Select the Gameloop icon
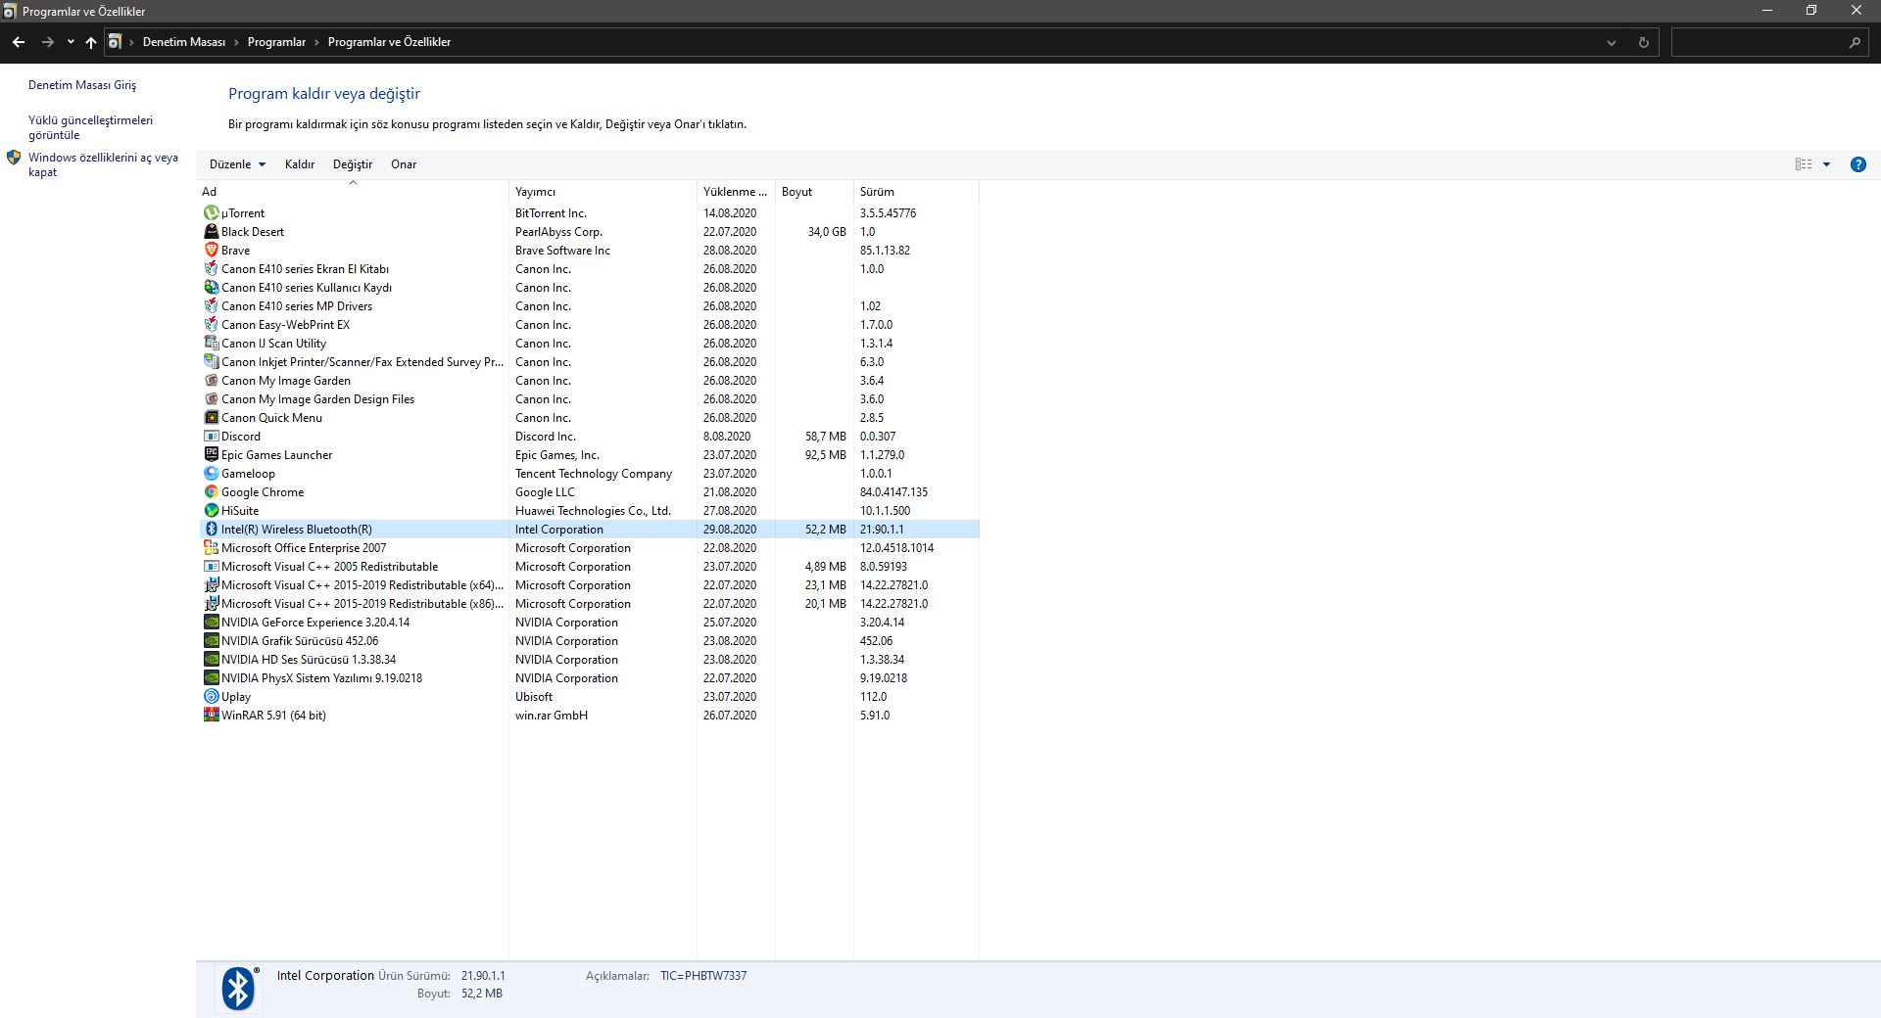 (211, 473)
